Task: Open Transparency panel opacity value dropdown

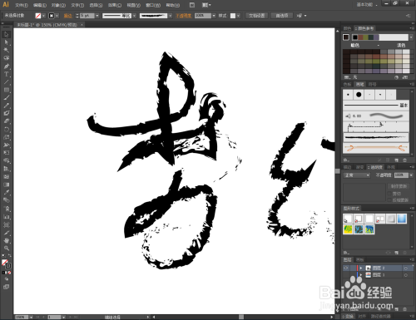Action: tap(411, 175)
